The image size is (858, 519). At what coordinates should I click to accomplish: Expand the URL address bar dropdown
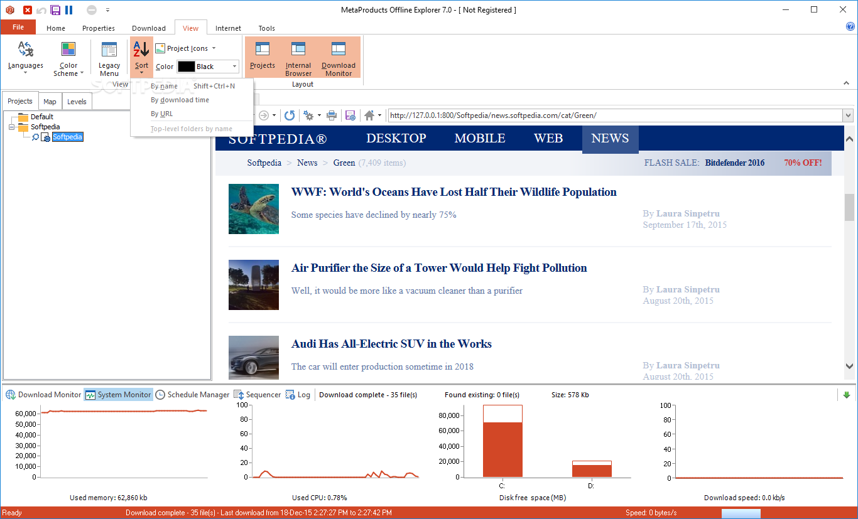(x=848, y=115)
